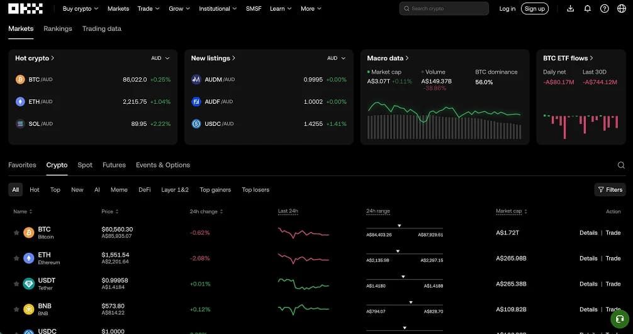This screenshot has height=334, width=633.
Task: Click the Bitcoin coin icon in table
Action: pos(29,233)
